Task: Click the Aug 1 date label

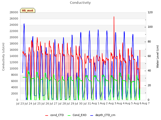Action: (96, 103)
